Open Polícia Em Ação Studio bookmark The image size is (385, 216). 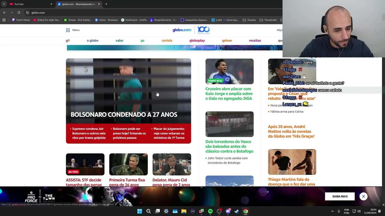(47, 20)
